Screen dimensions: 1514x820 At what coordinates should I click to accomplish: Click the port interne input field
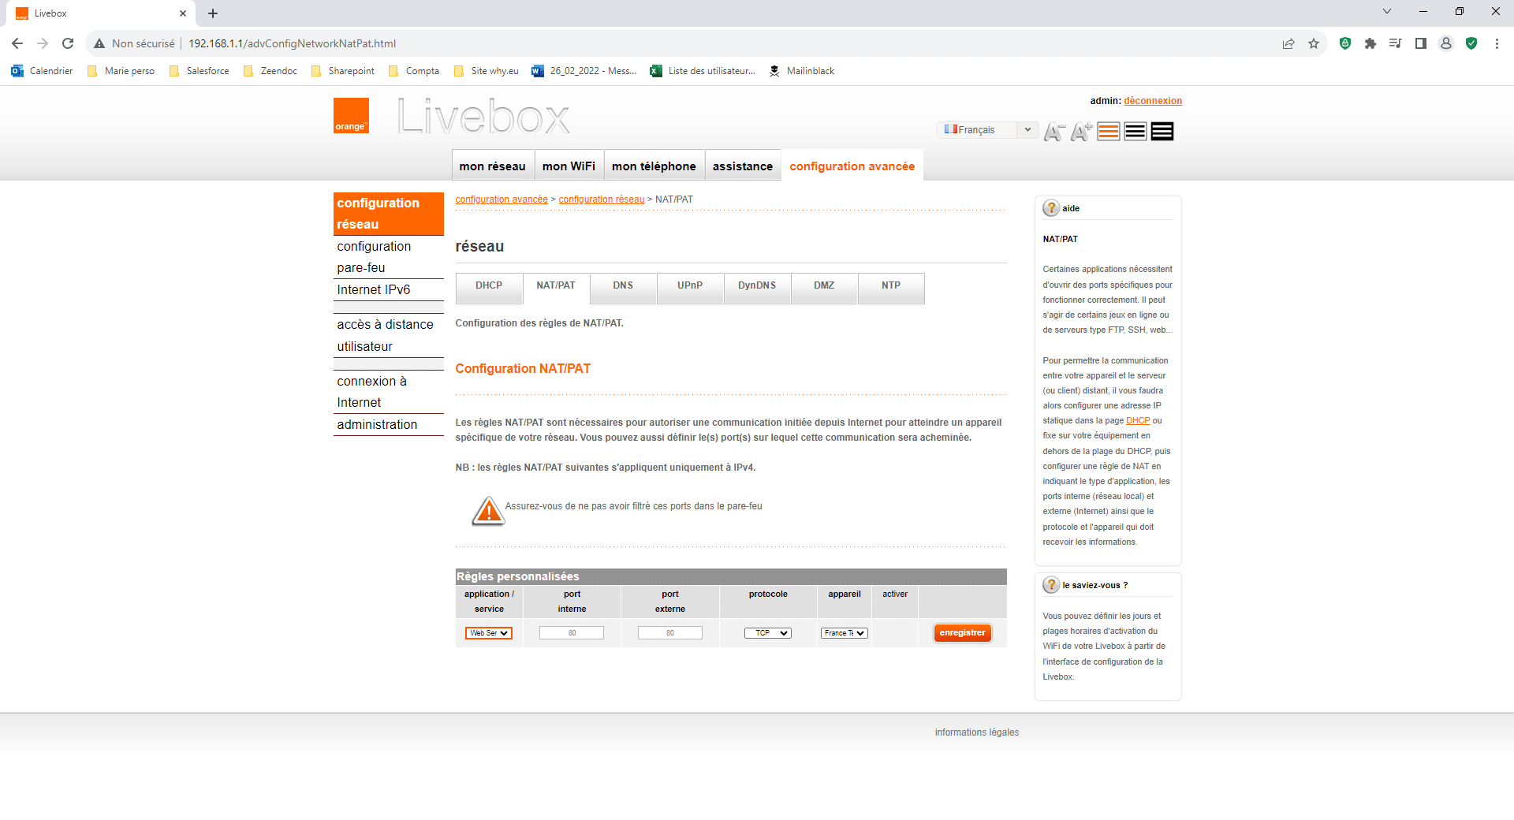pos(572,633)
